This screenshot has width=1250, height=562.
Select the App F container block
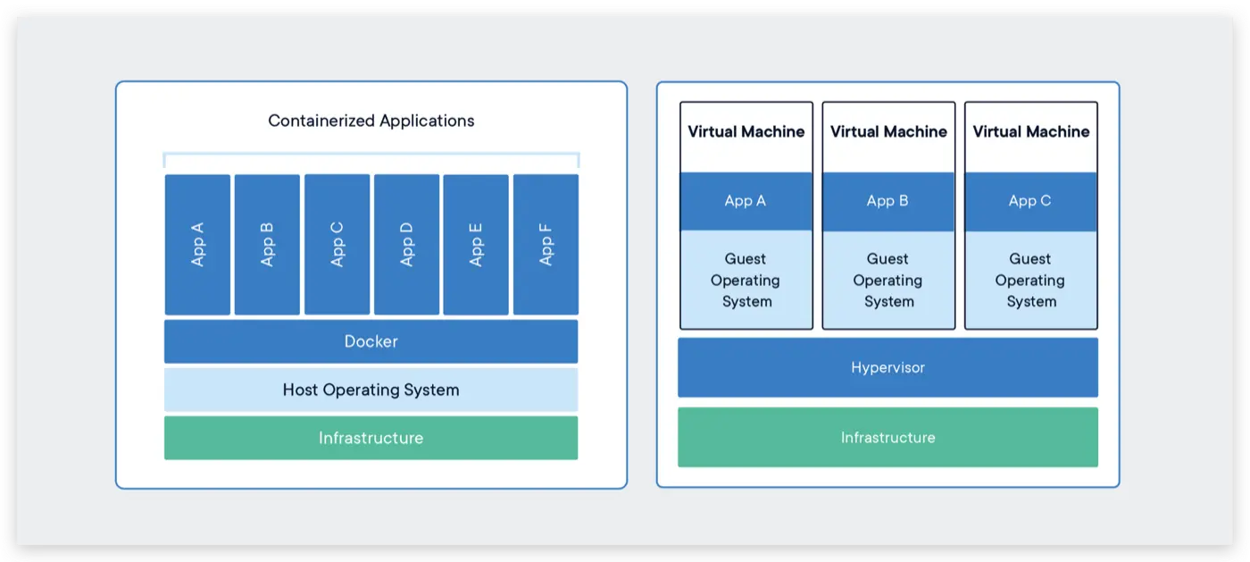[546, 244]
